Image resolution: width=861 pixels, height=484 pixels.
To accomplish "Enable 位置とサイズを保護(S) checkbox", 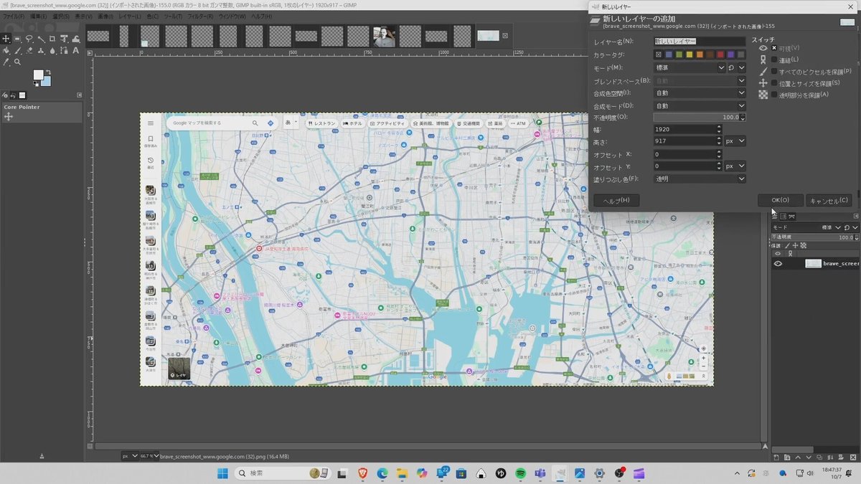I will click(x=774, y=83).
